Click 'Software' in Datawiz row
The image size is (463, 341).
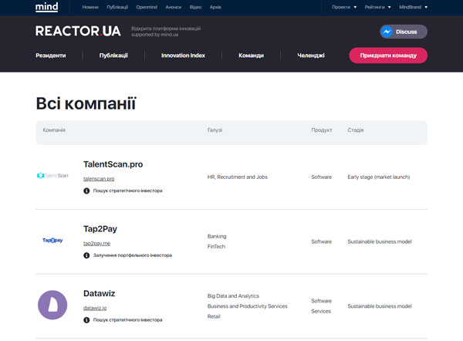coord(321,301)
